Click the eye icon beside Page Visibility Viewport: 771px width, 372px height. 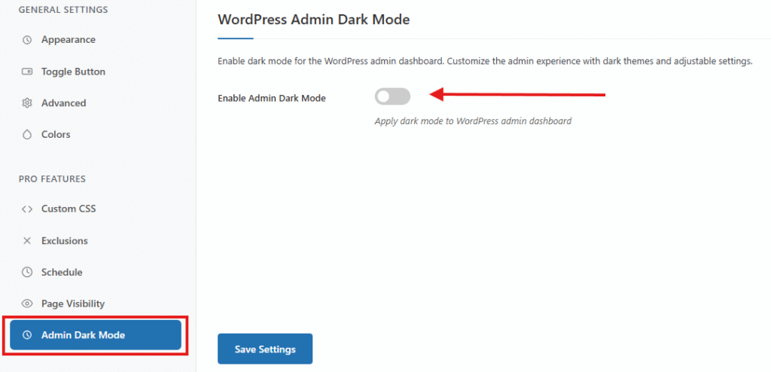coord(27,304)
